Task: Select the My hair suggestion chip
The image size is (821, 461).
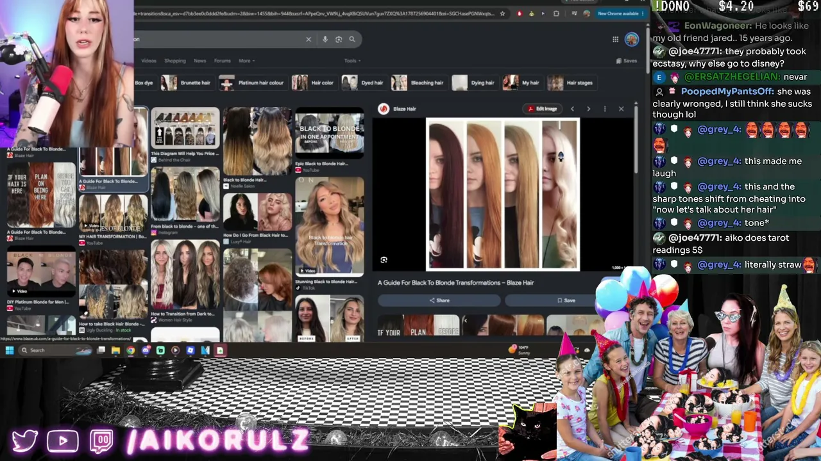Action: point(521,83)
